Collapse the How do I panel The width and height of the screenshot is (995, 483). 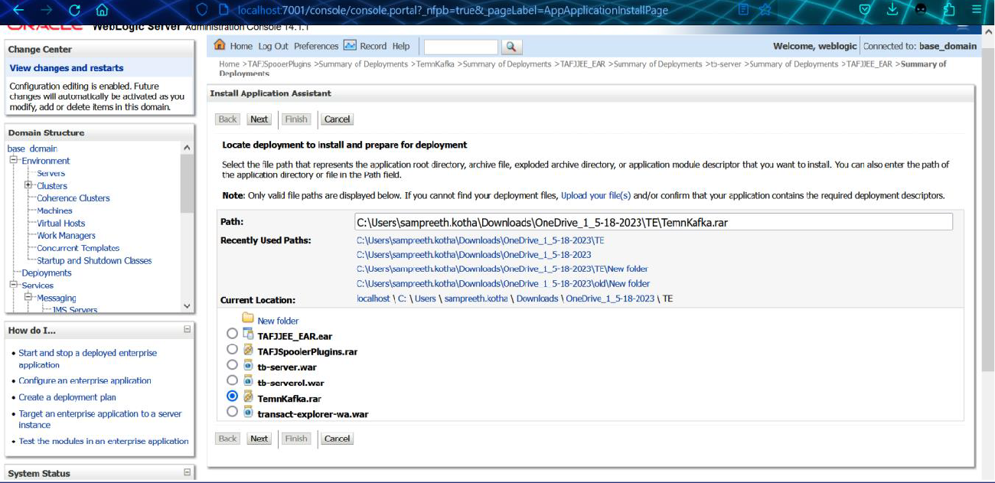(188, 330)
